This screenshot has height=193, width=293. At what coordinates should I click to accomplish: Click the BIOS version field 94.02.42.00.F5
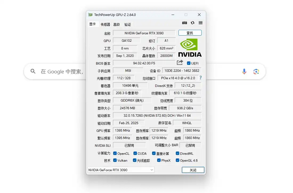click(144, 63)
